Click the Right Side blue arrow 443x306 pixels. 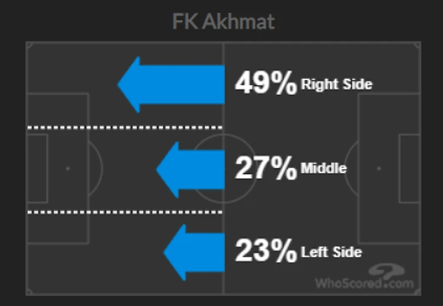point(171,85)
